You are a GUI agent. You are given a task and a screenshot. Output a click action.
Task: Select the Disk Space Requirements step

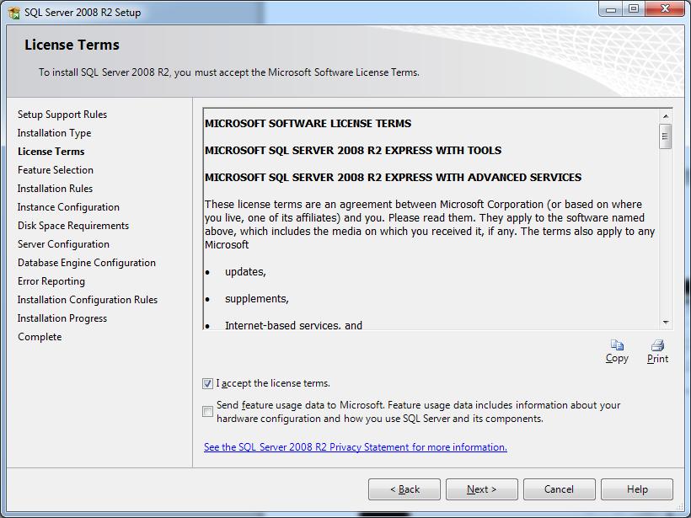[73, 226]
